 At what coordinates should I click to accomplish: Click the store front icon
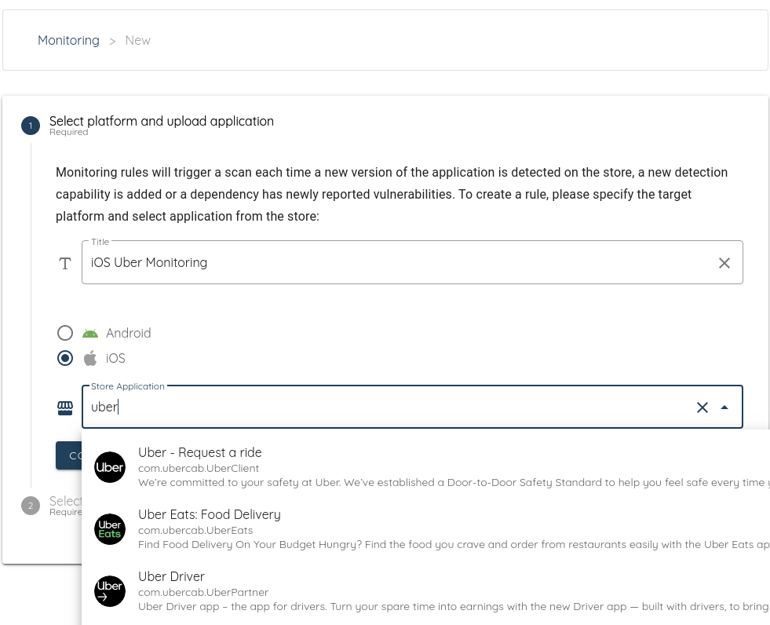[x=65, y=408]
